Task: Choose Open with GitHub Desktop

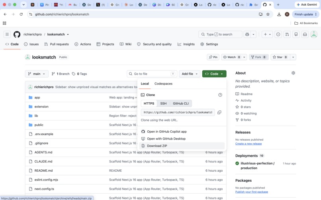Action: pos(182,139)
